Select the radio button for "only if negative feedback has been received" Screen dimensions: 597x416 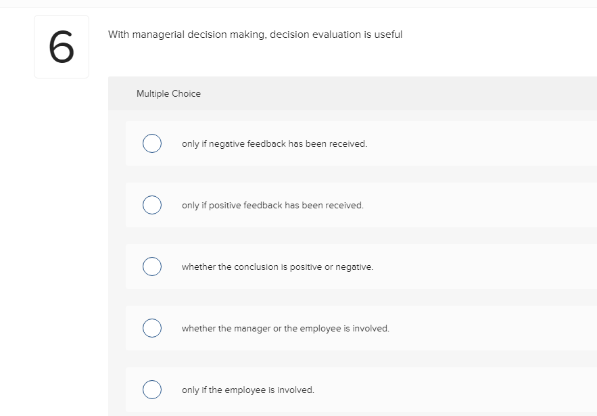point(152,143)
